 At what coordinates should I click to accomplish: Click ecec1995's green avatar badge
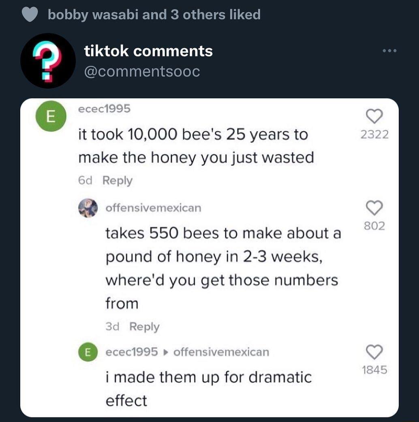pyautogui.click(x=50, y=116)
